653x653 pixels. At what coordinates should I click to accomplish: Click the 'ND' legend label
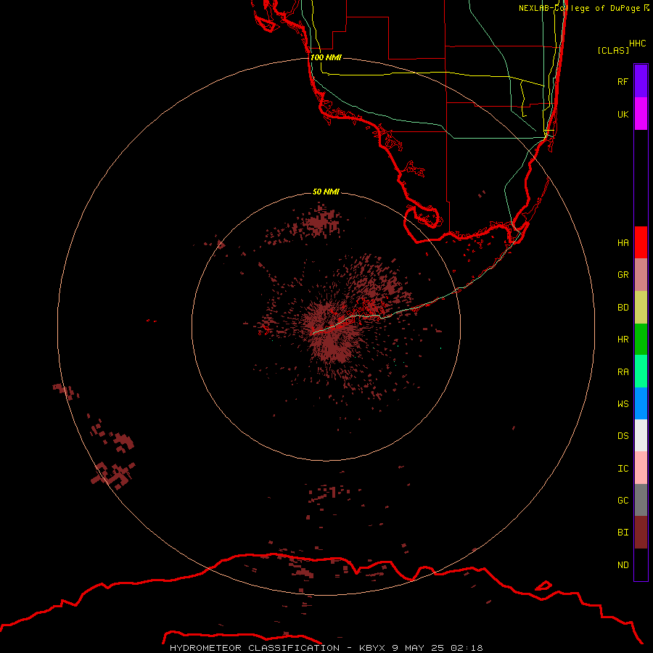(x=623, y=564)
